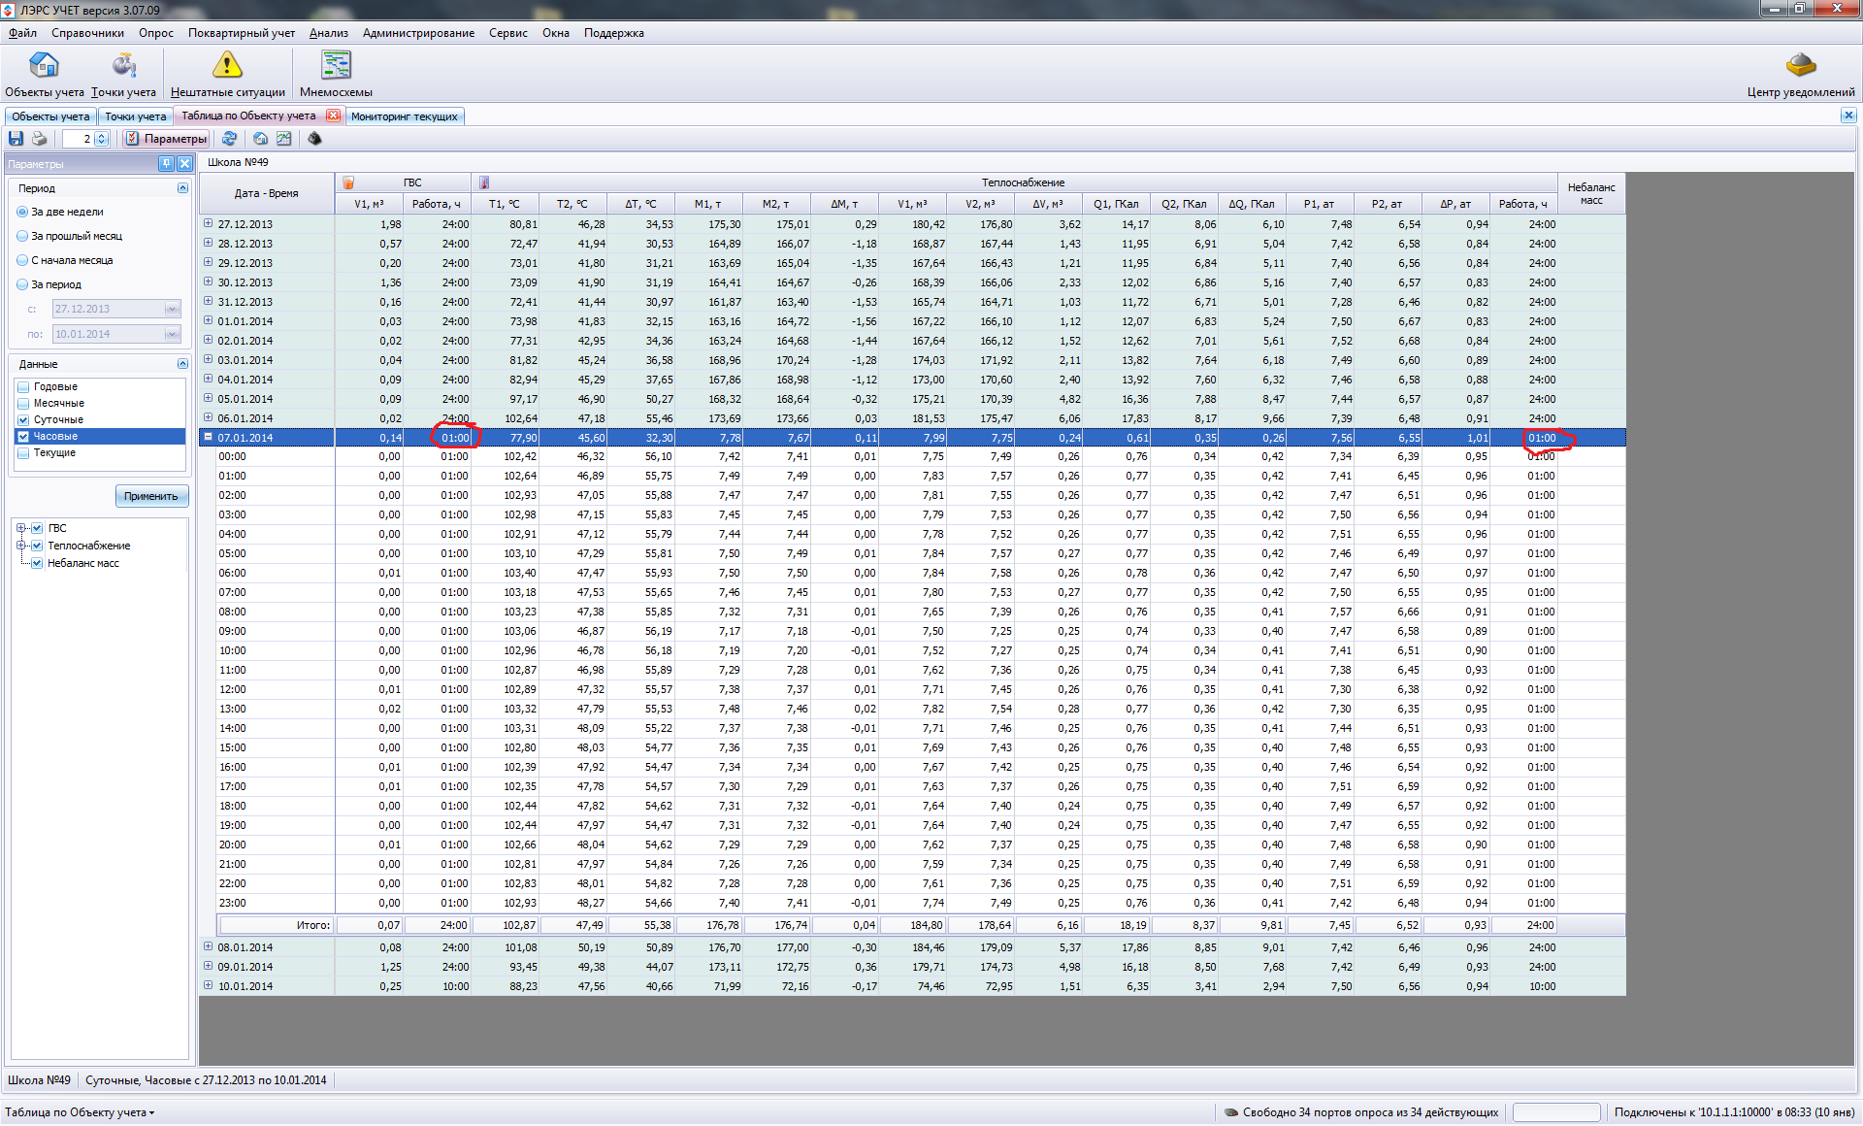
Task: Open the end date dropdown 10.01.2014
Action: click(x=172, y=334)
